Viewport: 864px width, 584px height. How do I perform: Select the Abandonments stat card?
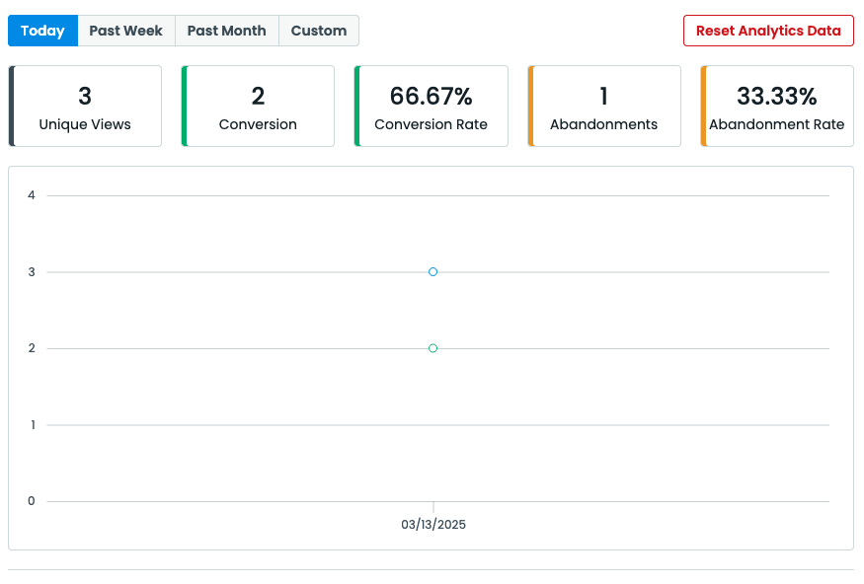click(x=603, y=107)
